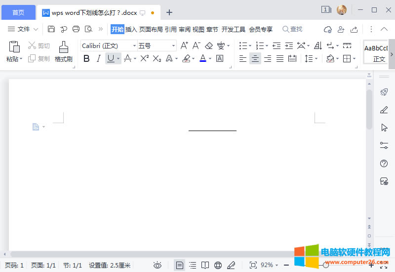The width and height of the screenshot is (395, 272).
Task: Toggle Bold formatting
Action: (87, 58)
